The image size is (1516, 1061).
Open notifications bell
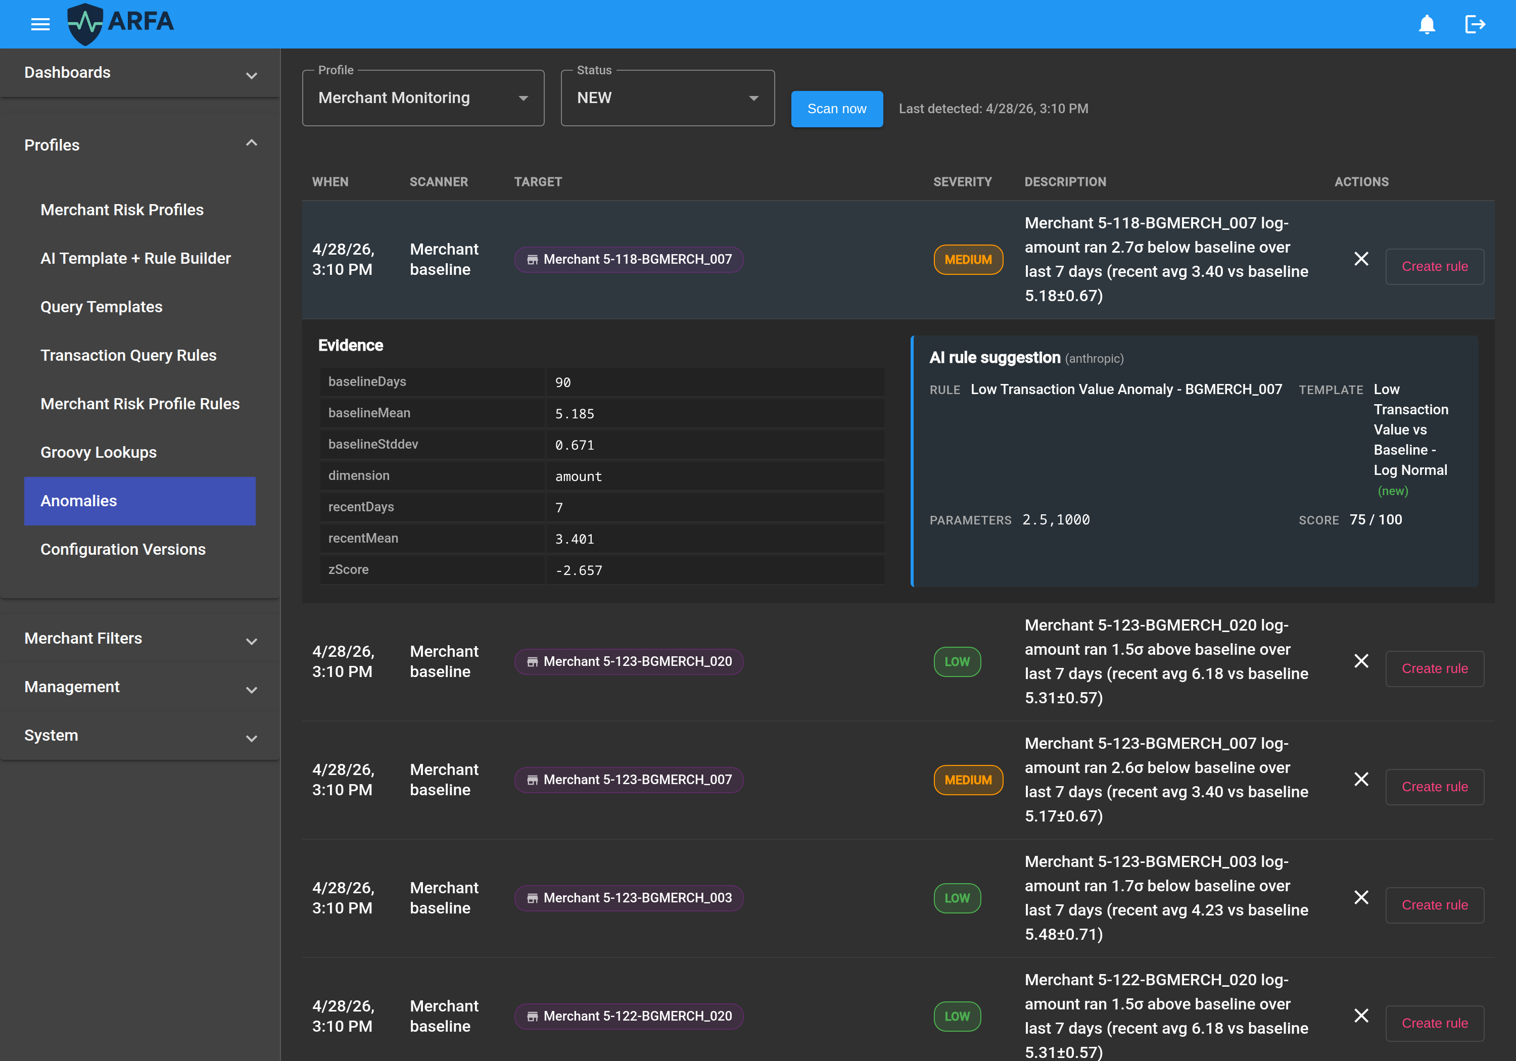point(1427,24)
